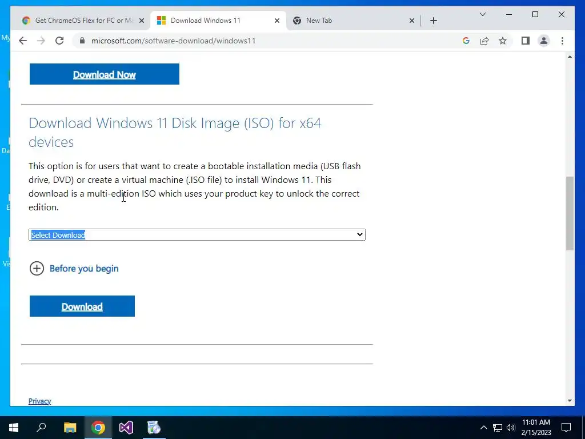The width and height of the screenshot is (585, 439).
Task: Maximize the Chrome window
Action: coord(535,14)
